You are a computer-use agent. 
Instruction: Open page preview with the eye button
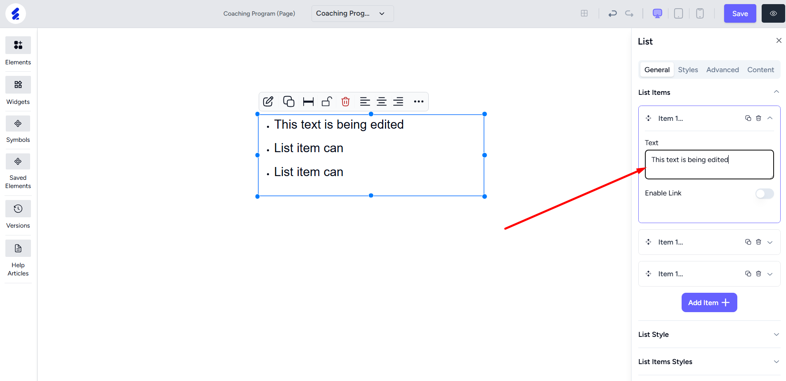tap(773, 14)
